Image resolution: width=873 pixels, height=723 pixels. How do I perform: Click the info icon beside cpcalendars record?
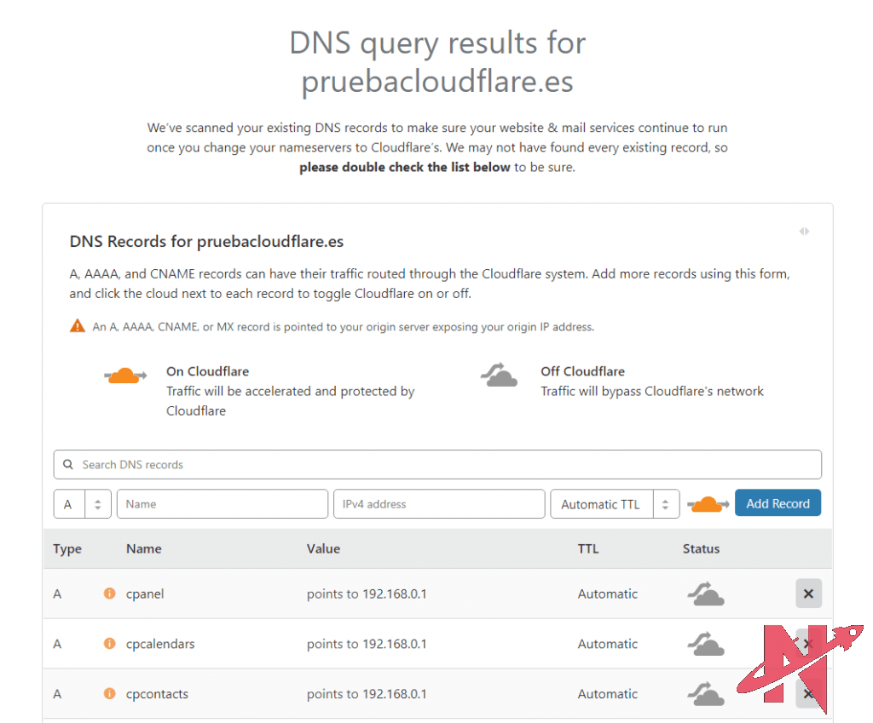109,644
